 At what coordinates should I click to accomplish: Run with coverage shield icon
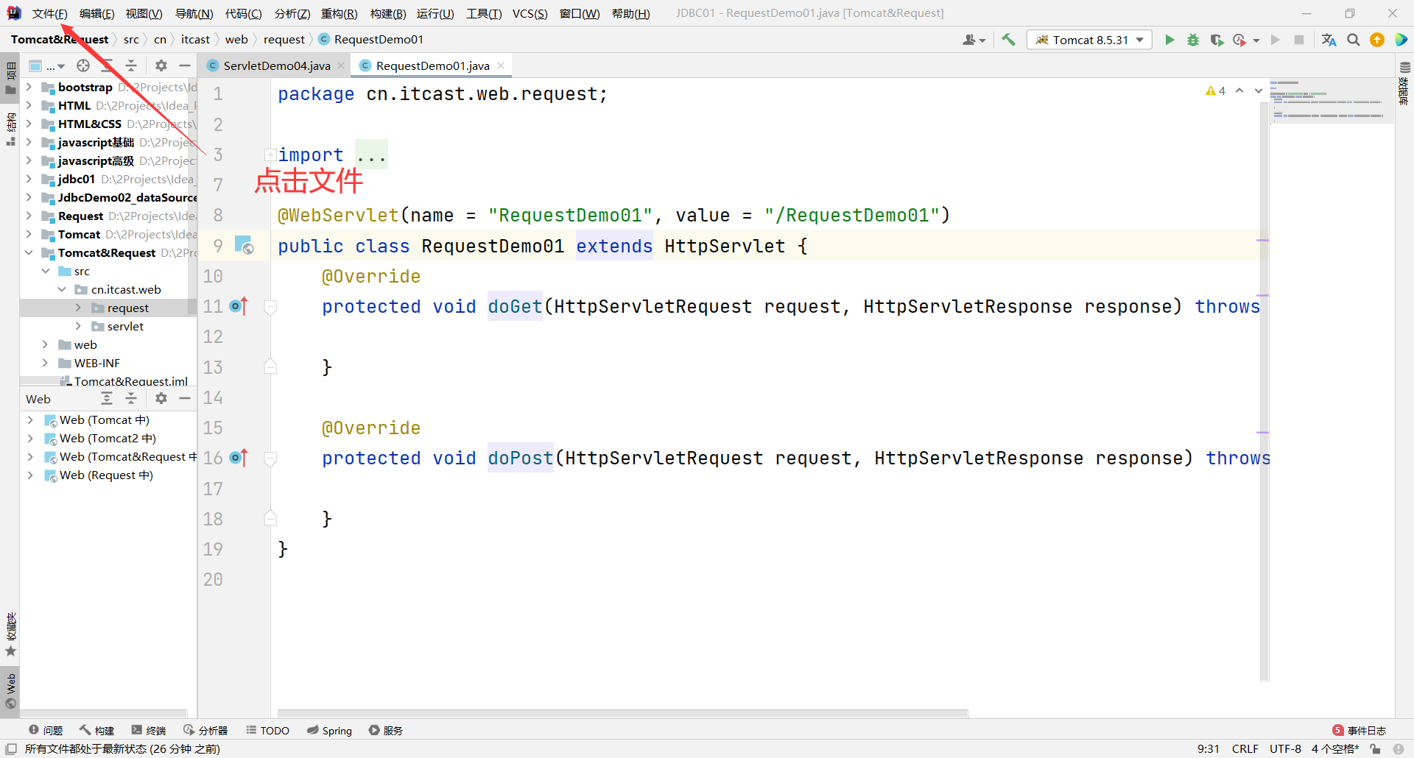(x=1217, y=40)
